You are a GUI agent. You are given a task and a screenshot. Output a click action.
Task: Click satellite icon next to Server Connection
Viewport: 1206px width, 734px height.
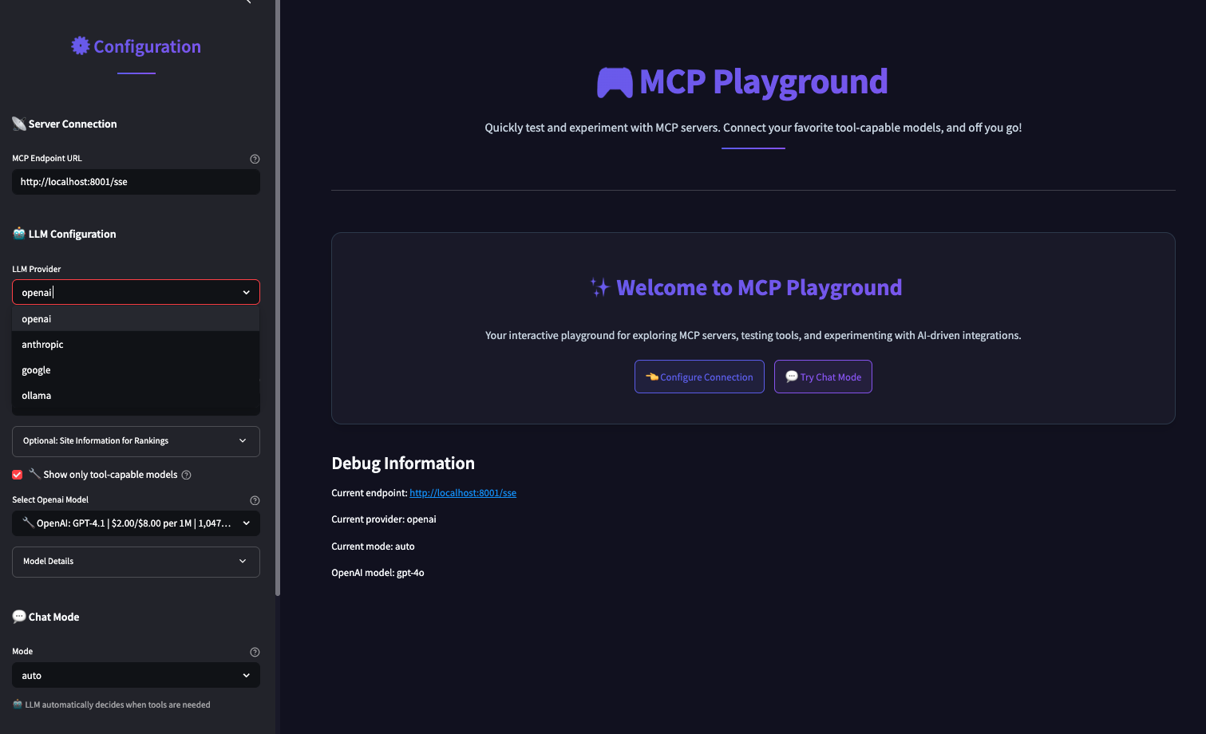click(19, 124)
